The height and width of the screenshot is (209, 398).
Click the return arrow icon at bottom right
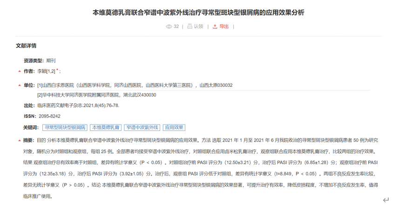click(385, 200)
